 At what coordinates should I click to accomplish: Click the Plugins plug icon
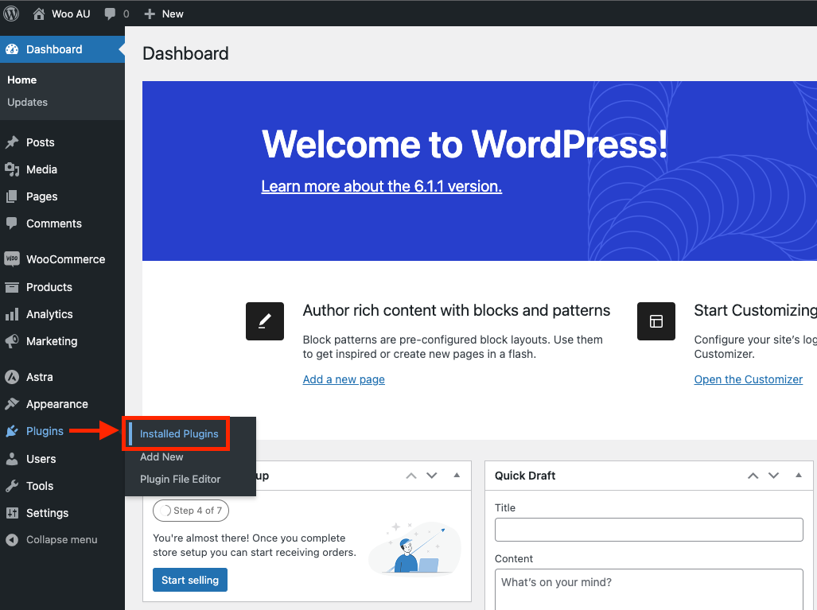[x=11, y=431]
